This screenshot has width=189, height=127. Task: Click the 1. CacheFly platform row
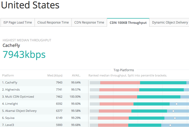coord(94,83)
